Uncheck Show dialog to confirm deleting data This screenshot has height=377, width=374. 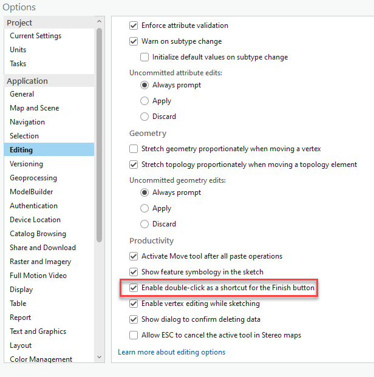[134, 319]
